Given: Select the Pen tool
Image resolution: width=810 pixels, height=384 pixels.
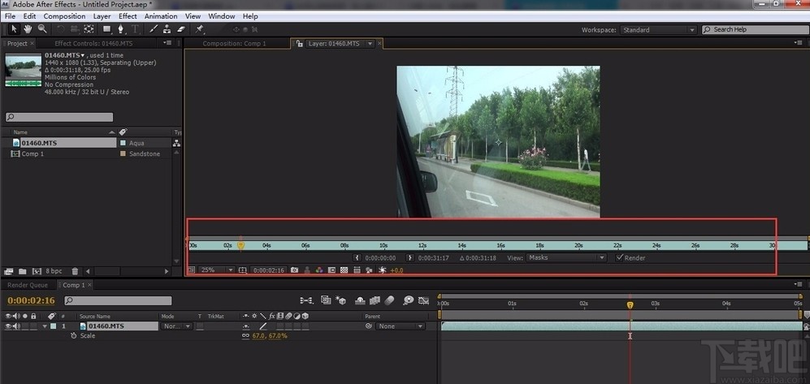Looking at the screenshot, I should pos(121,29).
